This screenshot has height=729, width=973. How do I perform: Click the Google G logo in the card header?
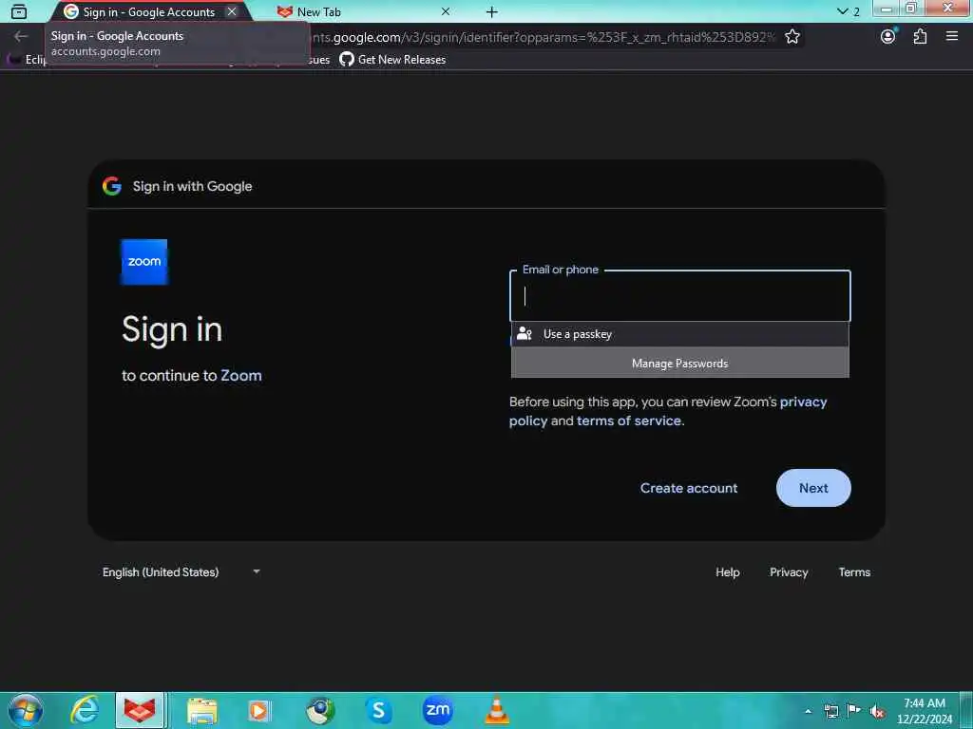coord(112,186)
